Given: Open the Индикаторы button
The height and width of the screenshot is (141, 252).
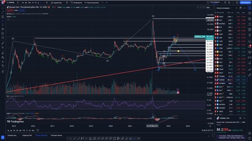Looking at the screenshot, I should 56,3.
